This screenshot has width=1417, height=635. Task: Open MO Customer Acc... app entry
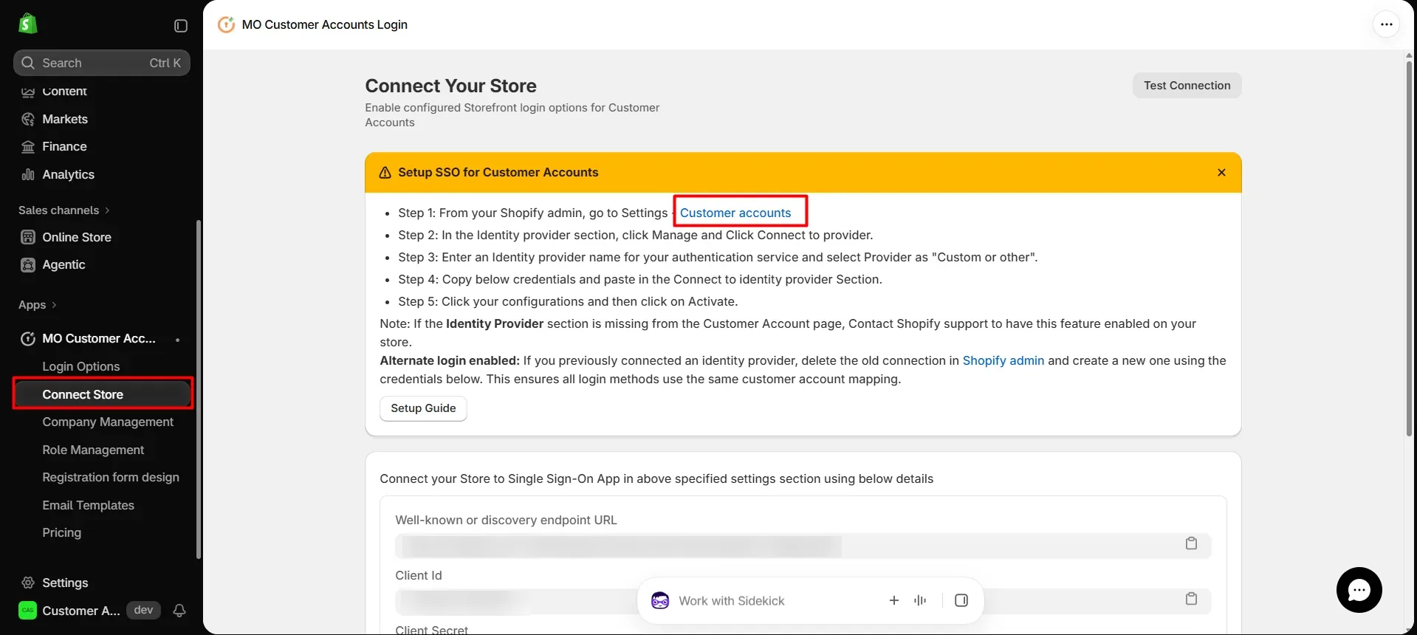99,338
